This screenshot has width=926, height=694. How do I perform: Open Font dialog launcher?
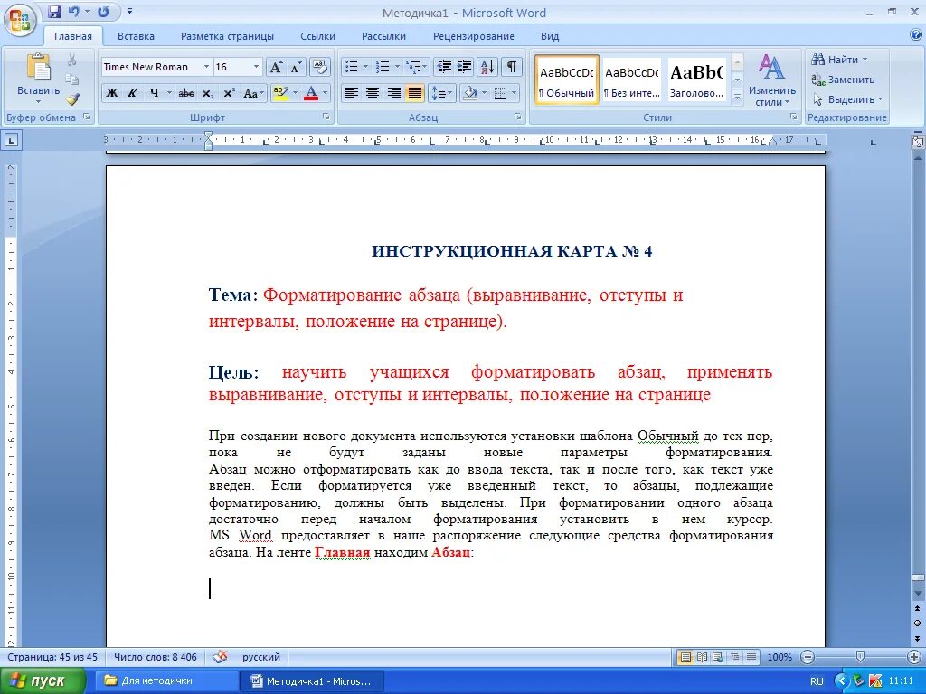326,117
